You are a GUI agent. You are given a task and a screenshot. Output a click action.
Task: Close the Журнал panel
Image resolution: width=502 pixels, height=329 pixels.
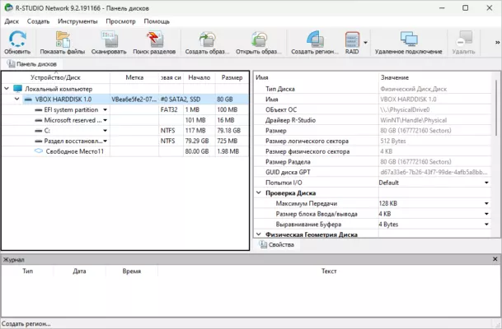[x=495, y=259]
